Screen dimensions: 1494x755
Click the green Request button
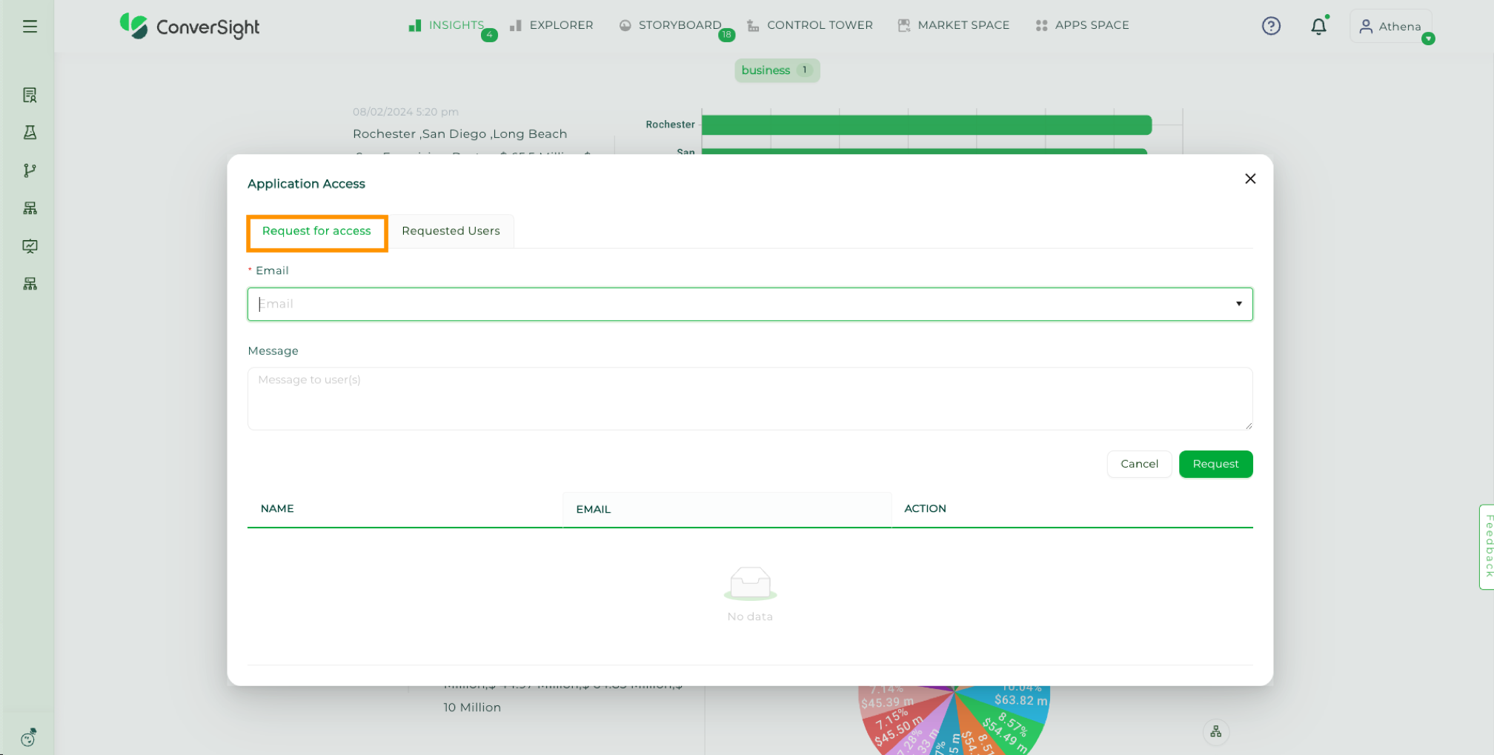[1215, 464]
